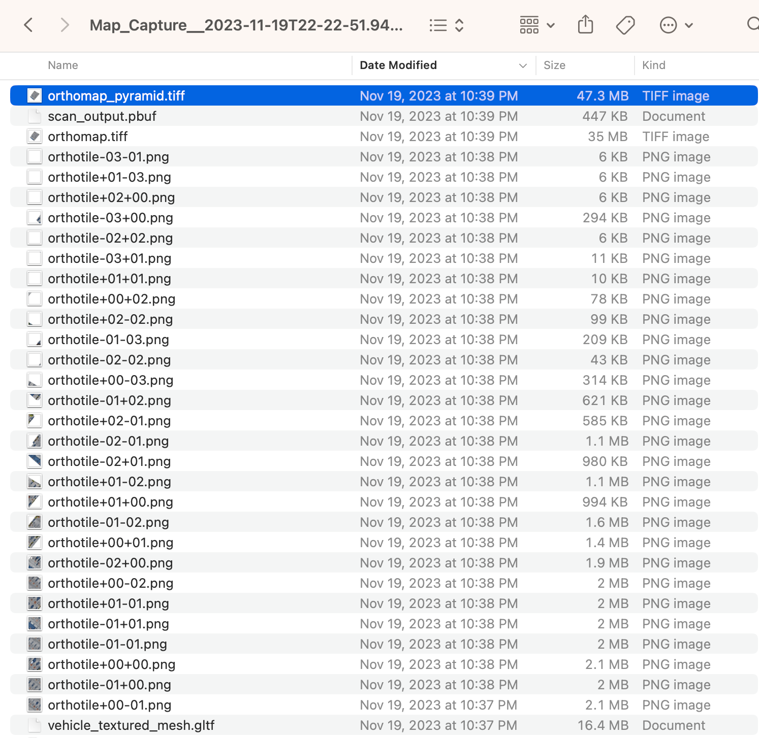Click the Share icon in the toolbar
The image size is (759, 738).
pos(586,24)
